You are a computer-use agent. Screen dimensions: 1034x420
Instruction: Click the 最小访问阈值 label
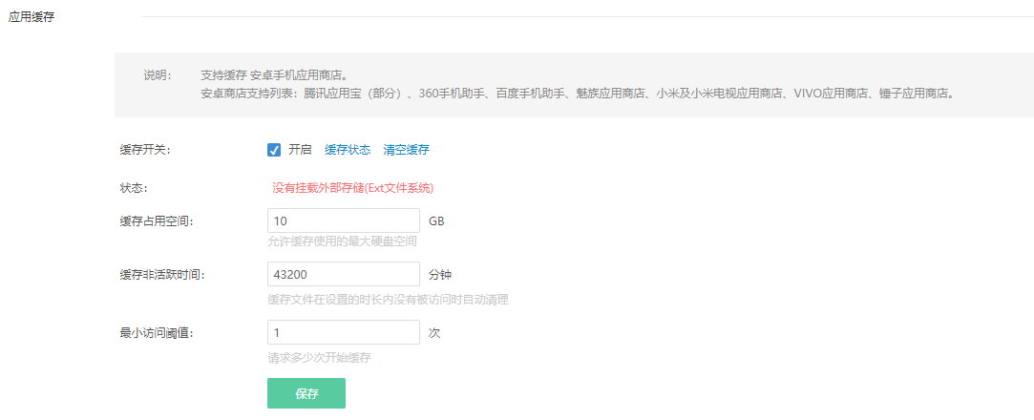(157, 333)
